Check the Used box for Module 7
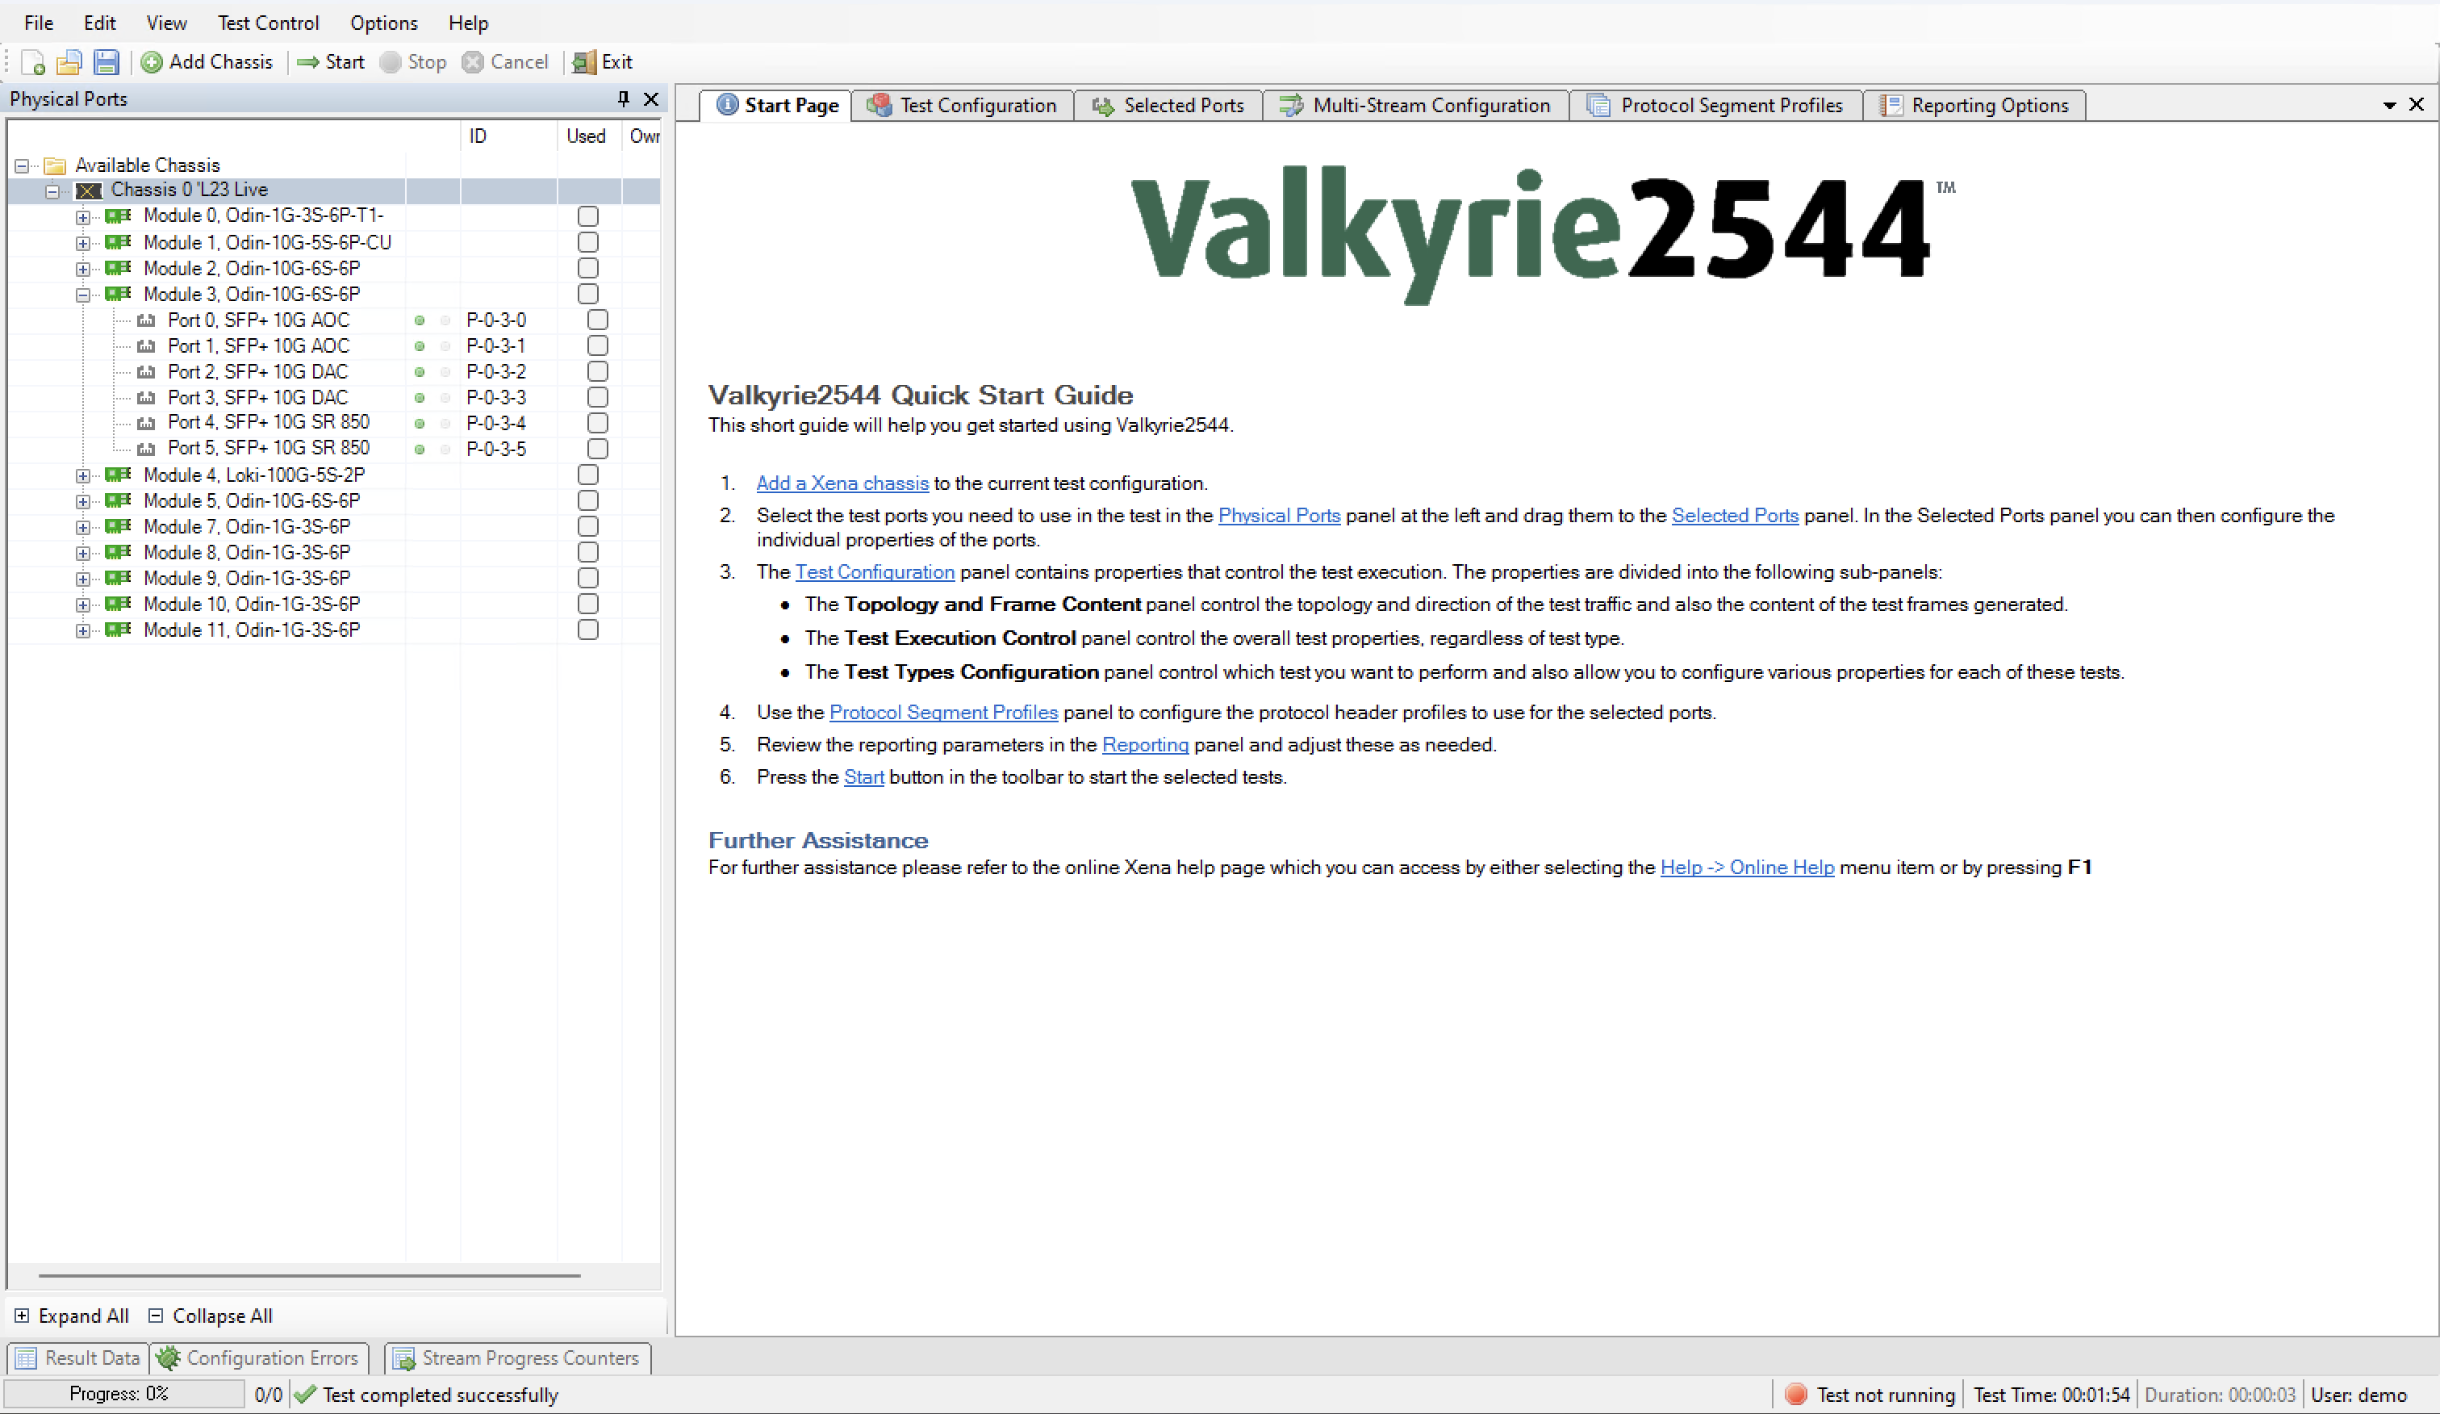The image size is (2440, 1414). 587,526
